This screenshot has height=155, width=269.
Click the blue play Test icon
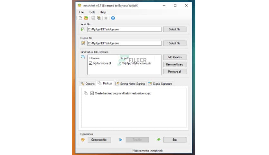click(x=121, y=140)
